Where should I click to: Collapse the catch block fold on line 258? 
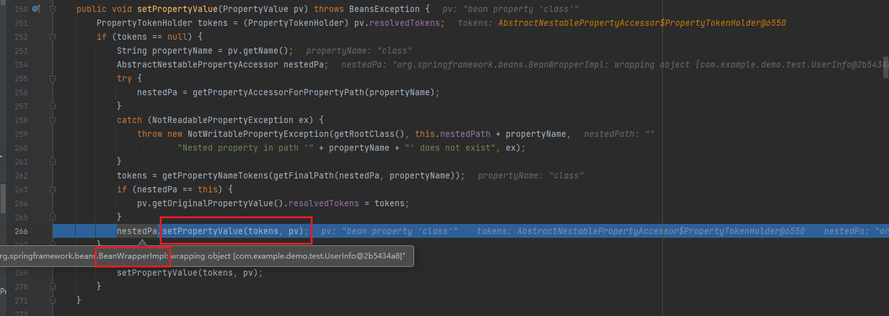(52, 120)
